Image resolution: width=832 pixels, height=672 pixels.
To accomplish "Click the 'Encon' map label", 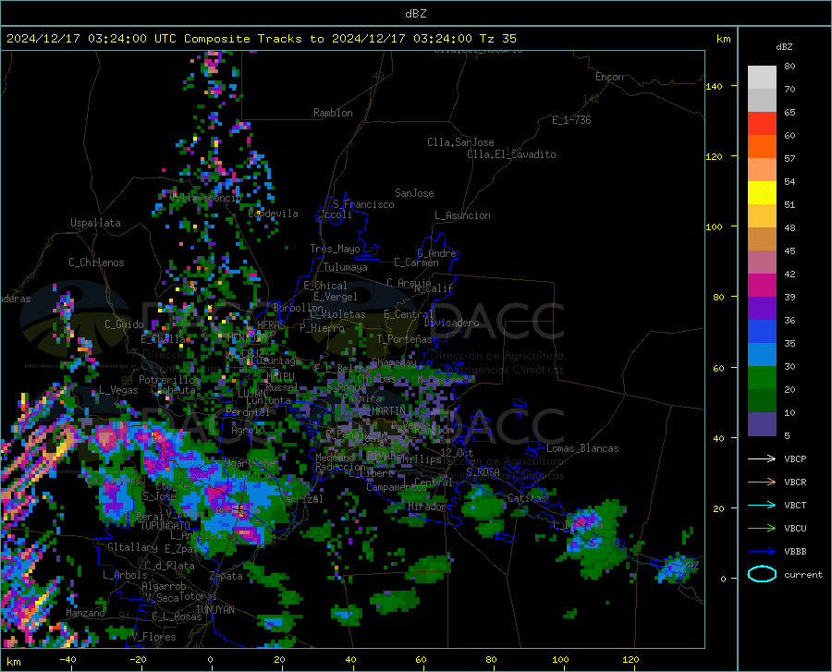I will pos(609,77).
